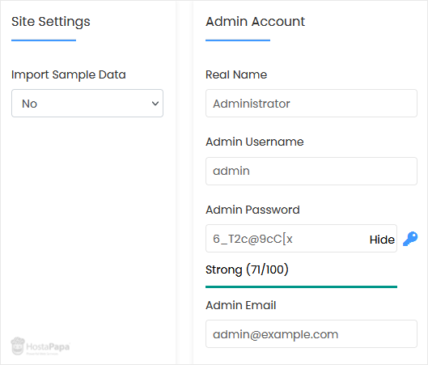Click the HostaPapa logo watermark

40,346
